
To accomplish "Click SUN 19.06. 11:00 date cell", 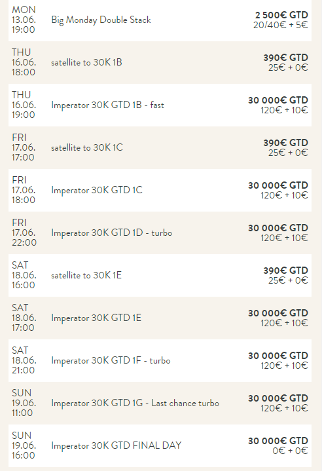I will 24,403.
